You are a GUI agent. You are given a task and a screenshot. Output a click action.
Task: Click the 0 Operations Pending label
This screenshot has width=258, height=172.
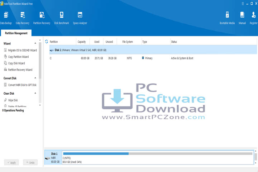point(13,110)
